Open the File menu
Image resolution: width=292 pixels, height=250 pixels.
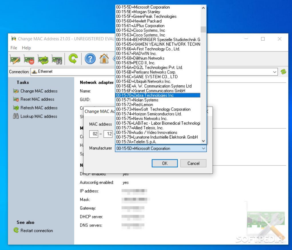click(x=13, y=48)
